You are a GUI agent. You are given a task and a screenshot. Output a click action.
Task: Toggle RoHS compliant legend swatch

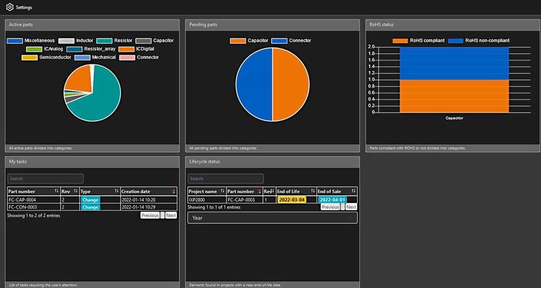[400, 41]
